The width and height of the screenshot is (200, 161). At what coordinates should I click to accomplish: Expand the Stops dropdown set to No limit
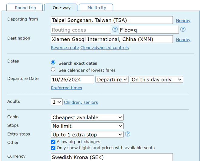[87, 126]
